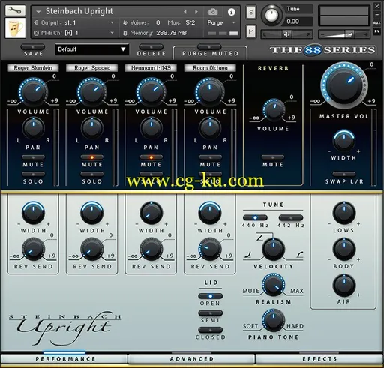The image size is (384, 368).
Task: Open the Output st. 1 dropdown
Action: (x=73, y=22)
